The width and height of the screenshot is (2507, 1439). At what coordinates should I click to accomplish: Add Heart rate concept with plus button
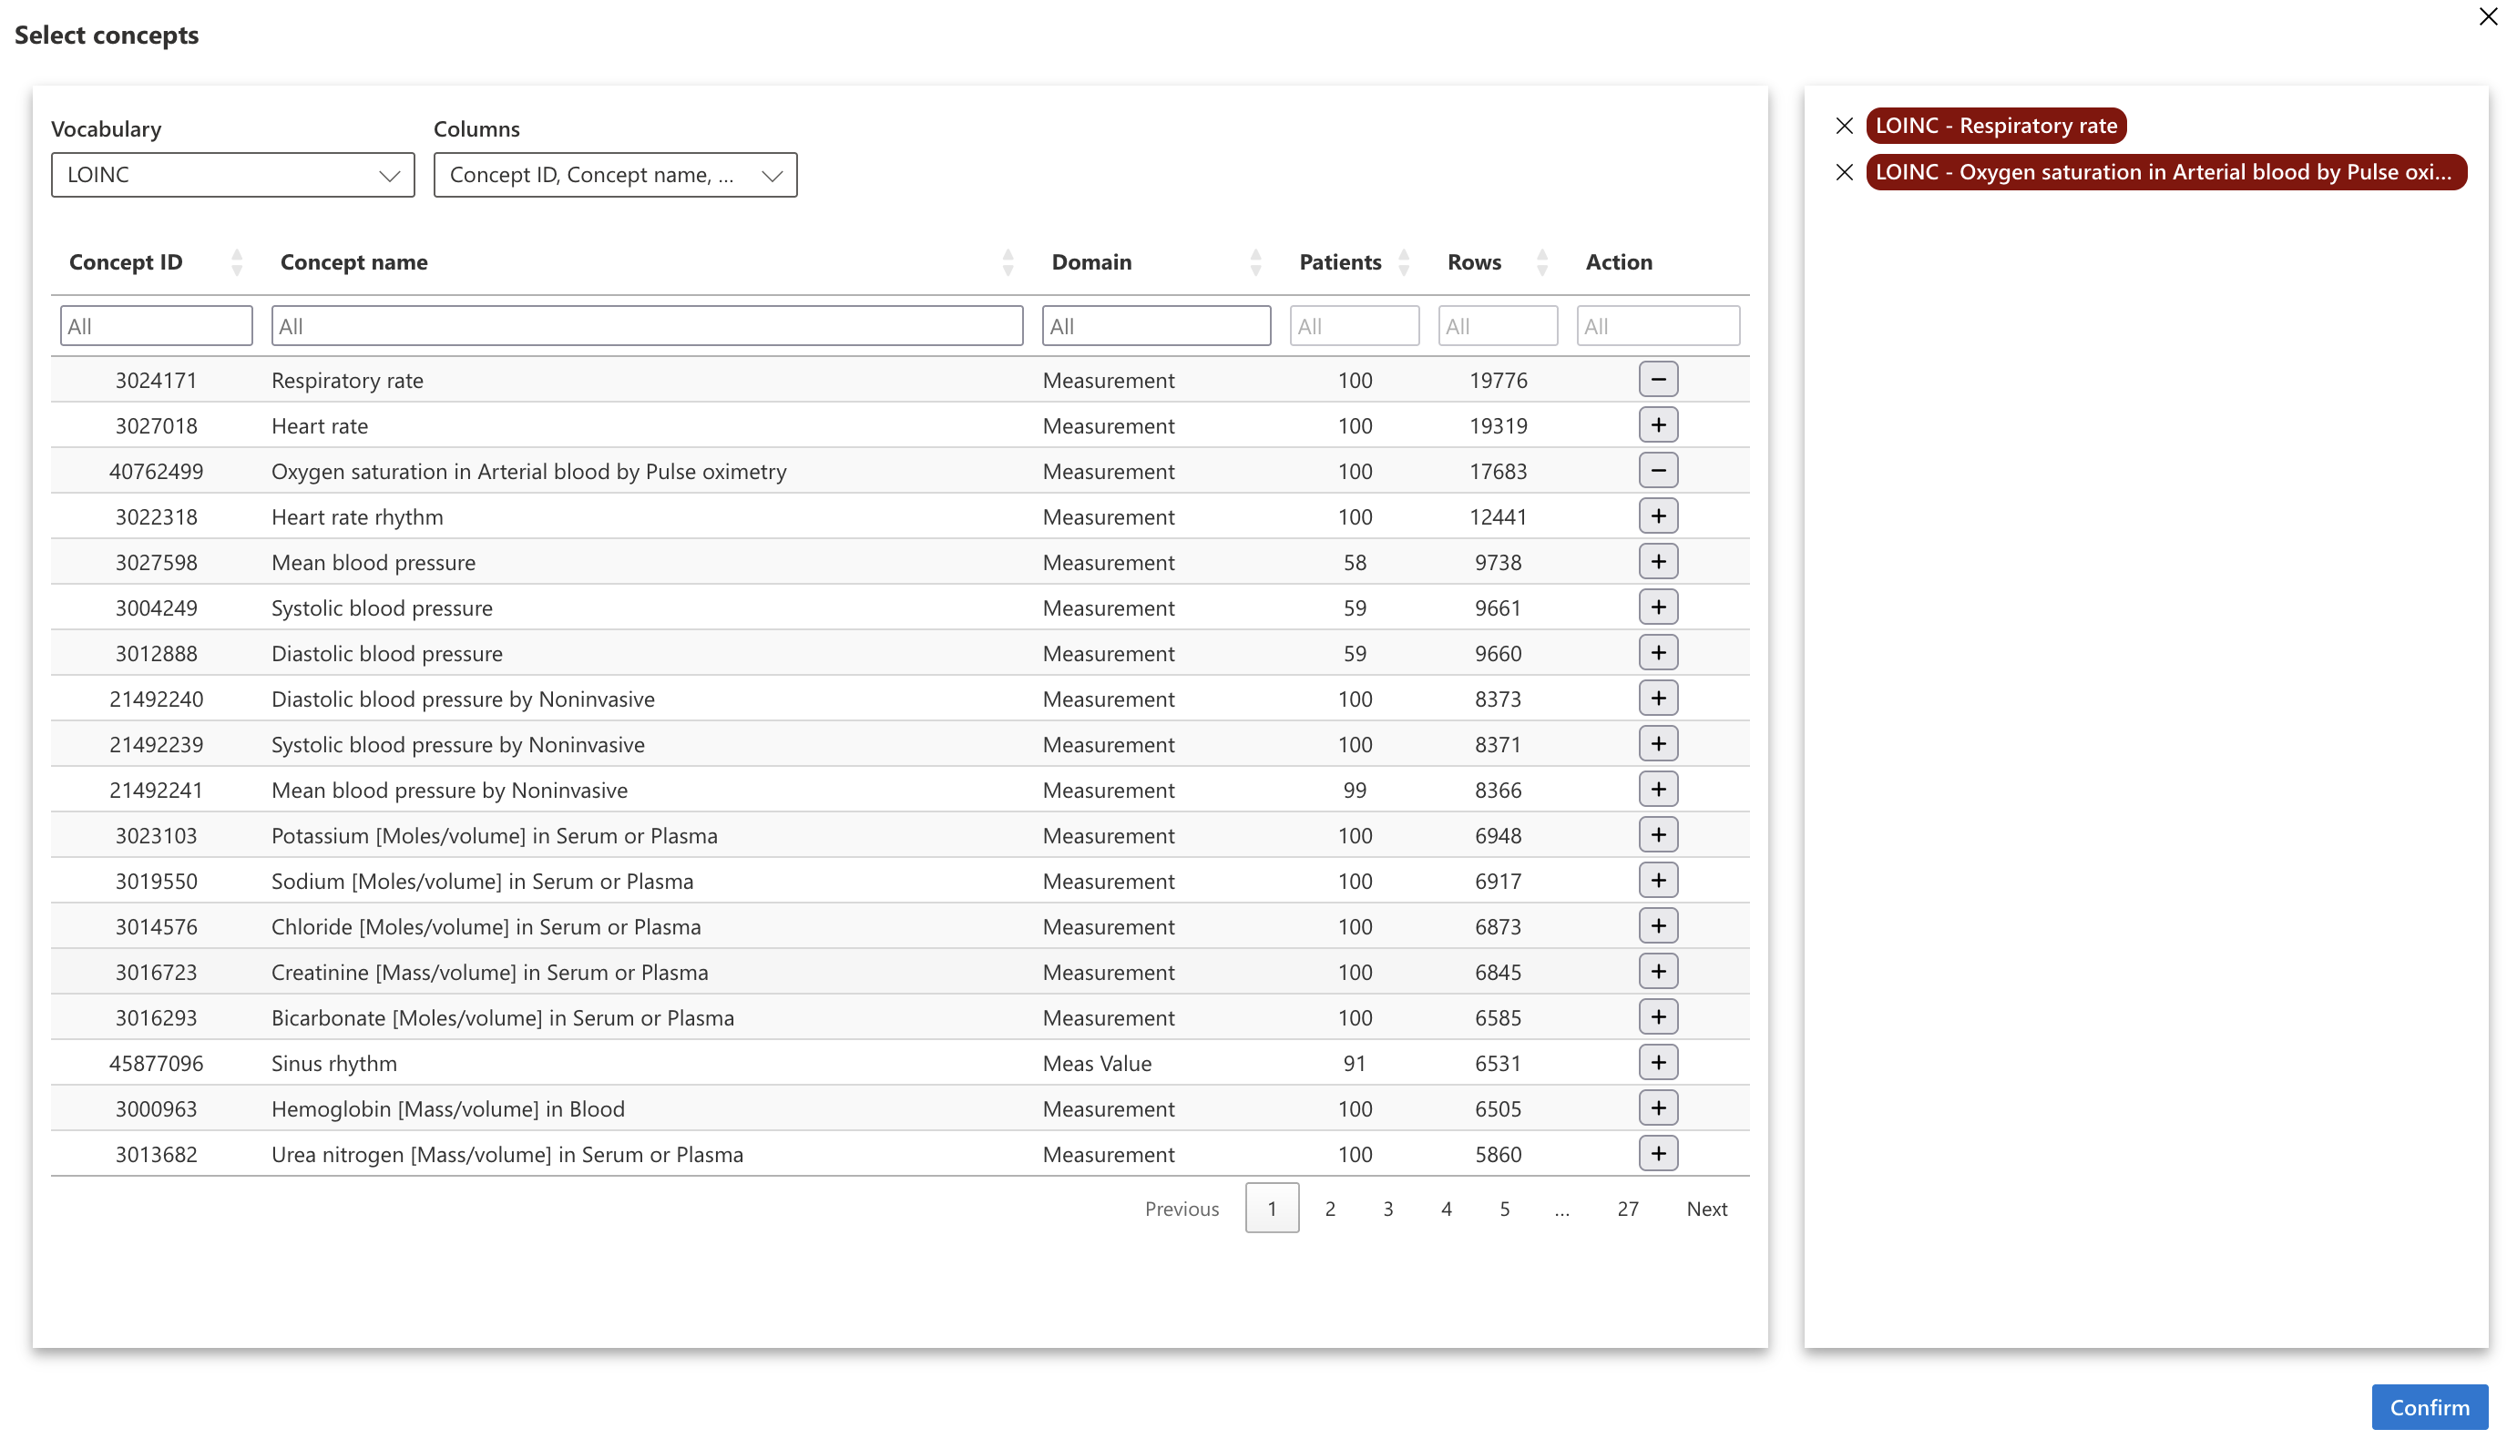point(1658,425)
